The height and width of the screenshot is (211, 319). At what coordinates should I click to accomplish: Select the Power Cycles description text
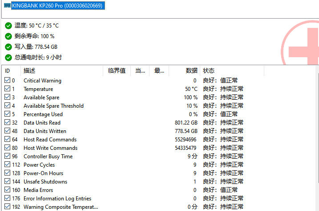tap(39, 165)
